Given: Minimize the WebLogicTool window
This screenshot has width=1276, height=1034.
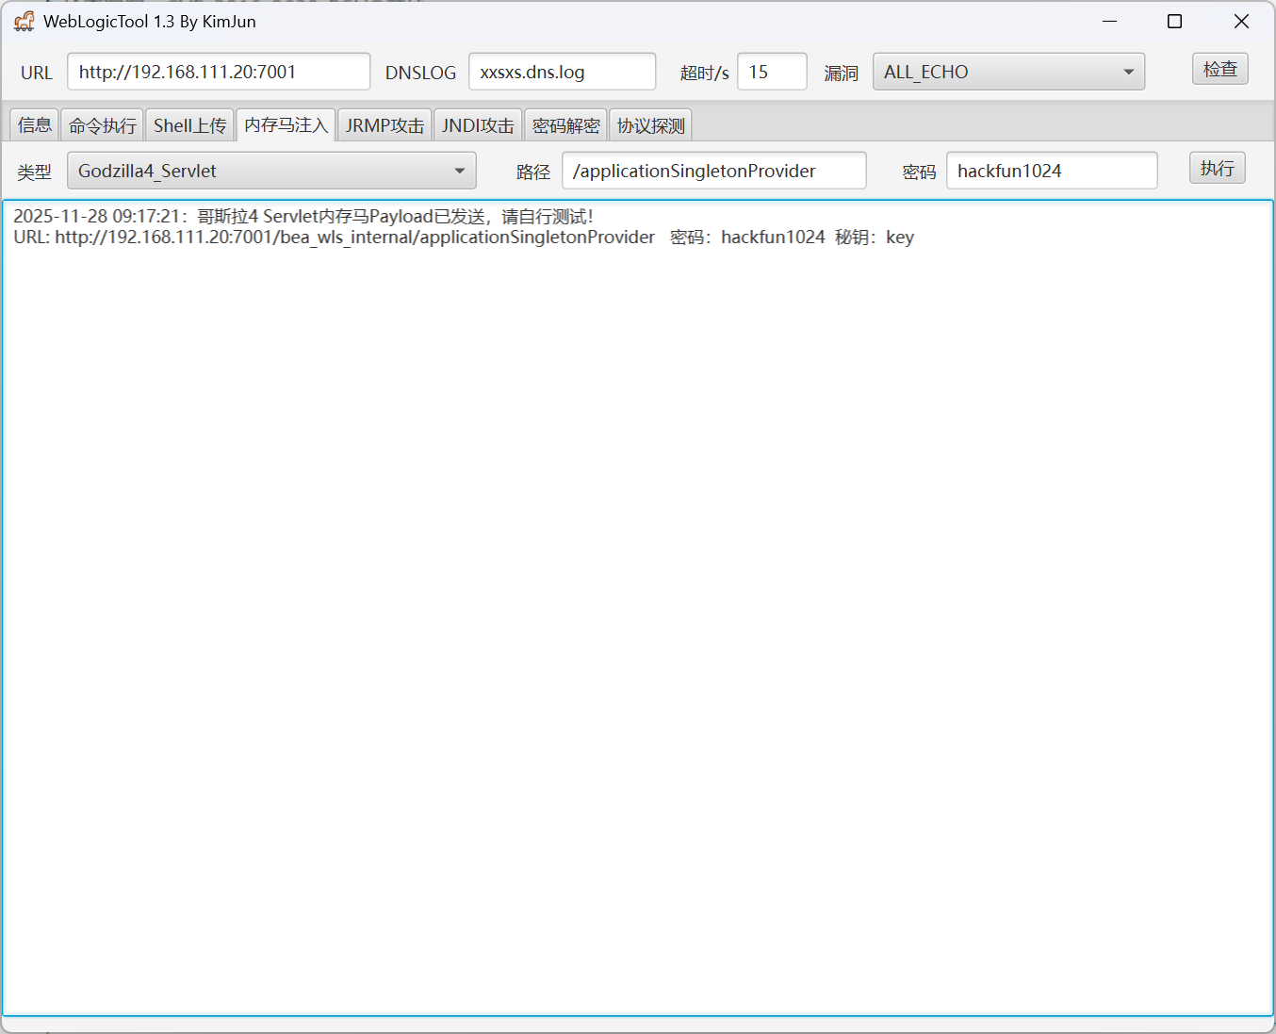Looking at the screenshot, I should pyautogui.click(x=1109, y=21).
